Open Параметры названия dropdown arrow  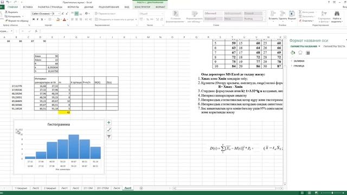tap(319, 46)
